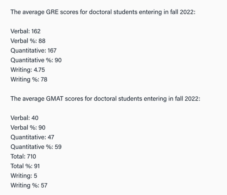Select the 'Verbal %: 88' text
The height and width of the screenshot is (195, 227).
(x=28, y=41)
